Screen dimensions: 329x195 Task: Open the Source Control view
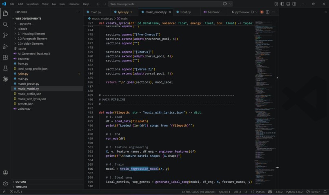click(x=5, y=35)
